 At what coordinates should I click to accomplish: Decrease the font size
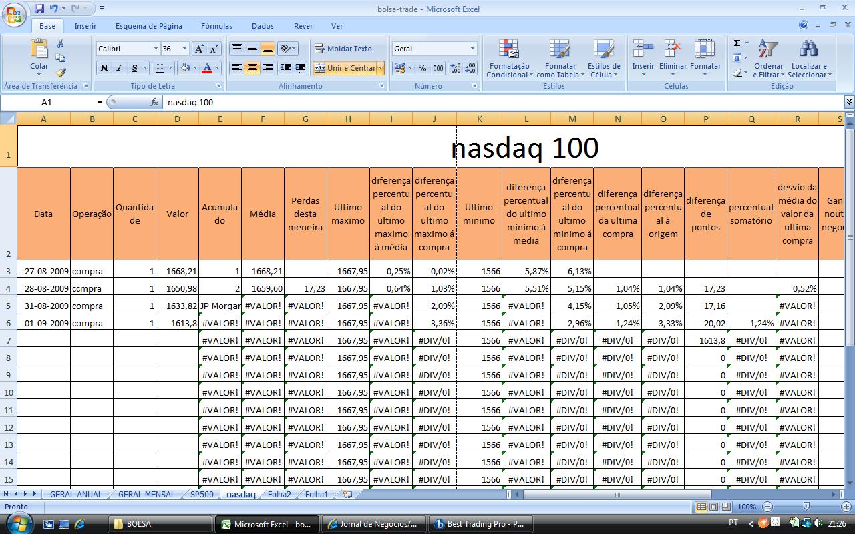point(214,49)
